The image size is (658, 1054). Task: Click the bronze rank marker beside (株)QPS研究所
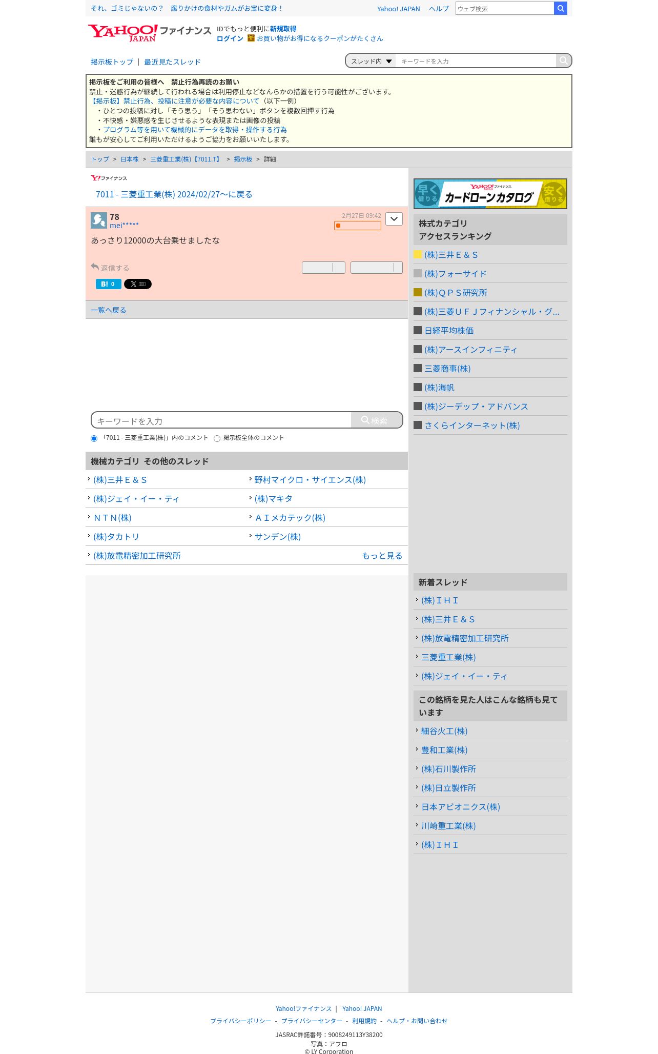tap(418, 292)
